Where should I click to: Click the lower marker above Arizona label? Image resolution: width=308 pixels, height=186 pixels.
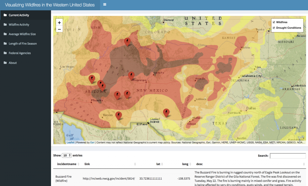coord(103,87)
